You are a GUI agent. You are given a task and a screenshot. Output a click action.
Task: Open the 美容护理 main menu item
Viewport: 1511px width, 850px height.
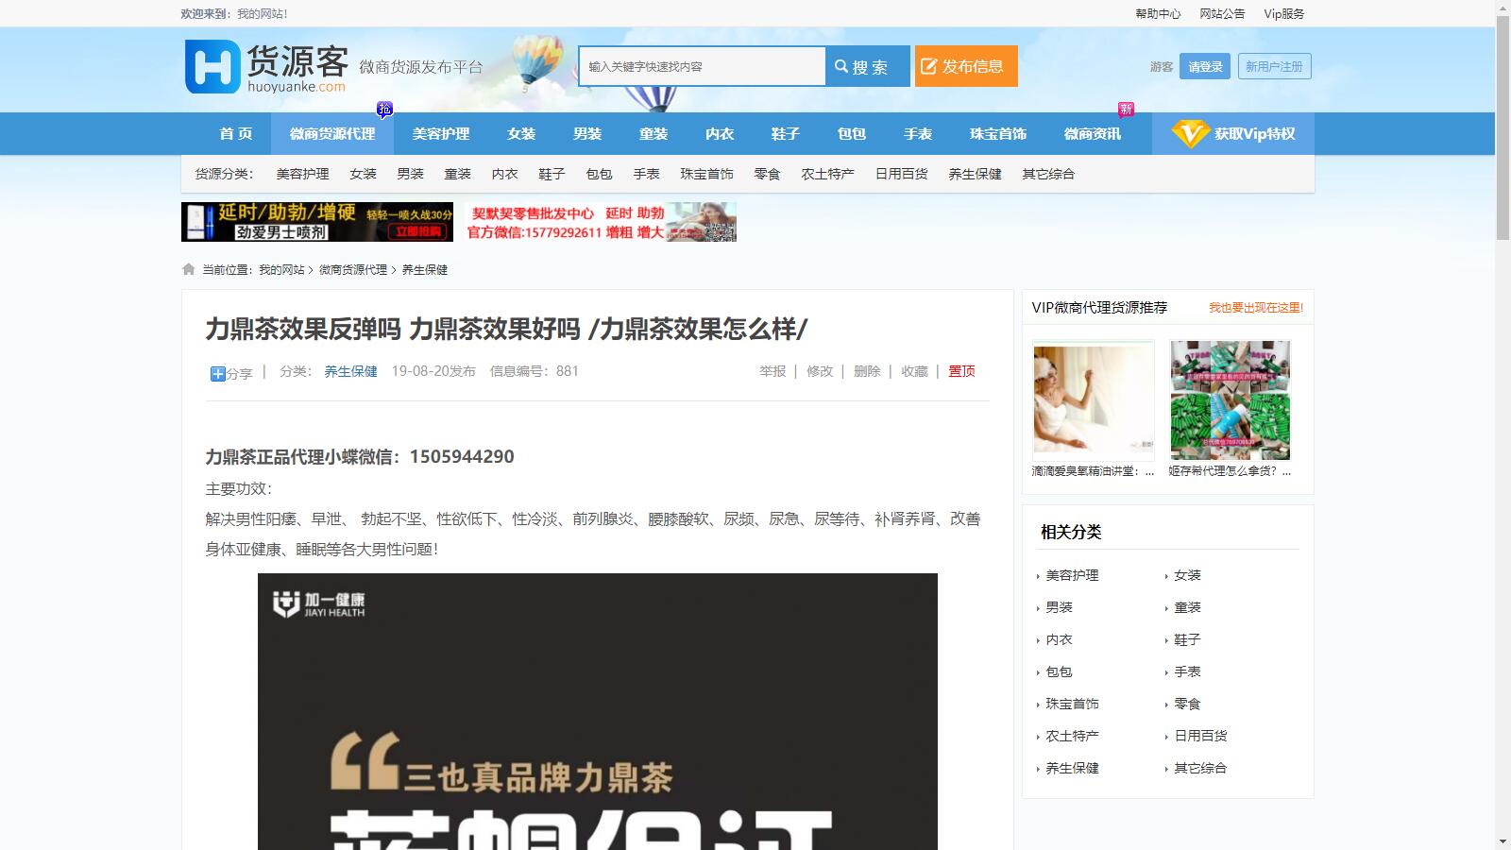coord(441,134)
